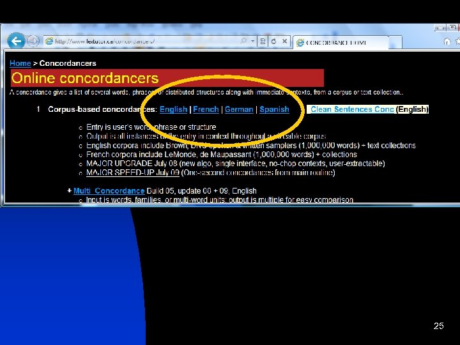Click the window maximize button
Viewport: 460px width, 345px height.
[x=452, y=27]
